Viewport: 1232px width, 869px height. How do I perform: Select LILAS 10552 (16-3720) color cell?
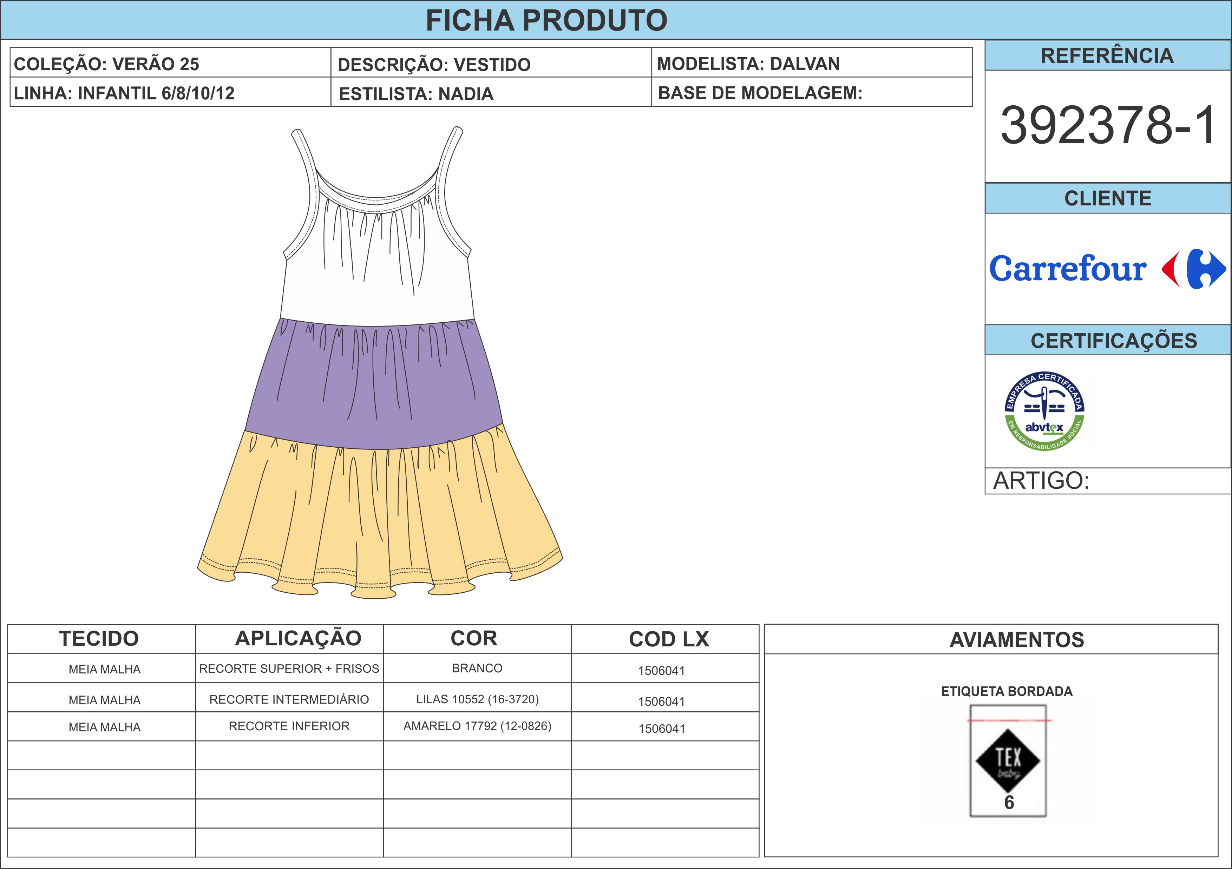point(477,699)
